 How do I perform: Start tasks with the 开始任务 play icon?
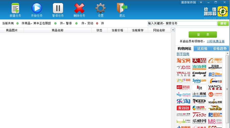coord(37,8)
